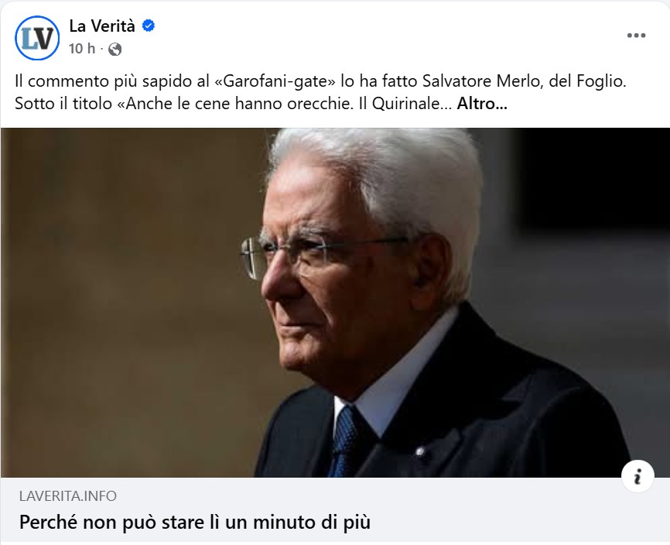The height and width of the screenshot is (545, 670).
Task: Click the LAVERITA.INFO source domain label
Action: point(68,496)
